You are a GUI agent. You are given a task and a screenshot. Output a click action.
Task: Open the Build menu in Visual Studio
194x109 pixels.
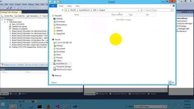click(x=24, y=4)
